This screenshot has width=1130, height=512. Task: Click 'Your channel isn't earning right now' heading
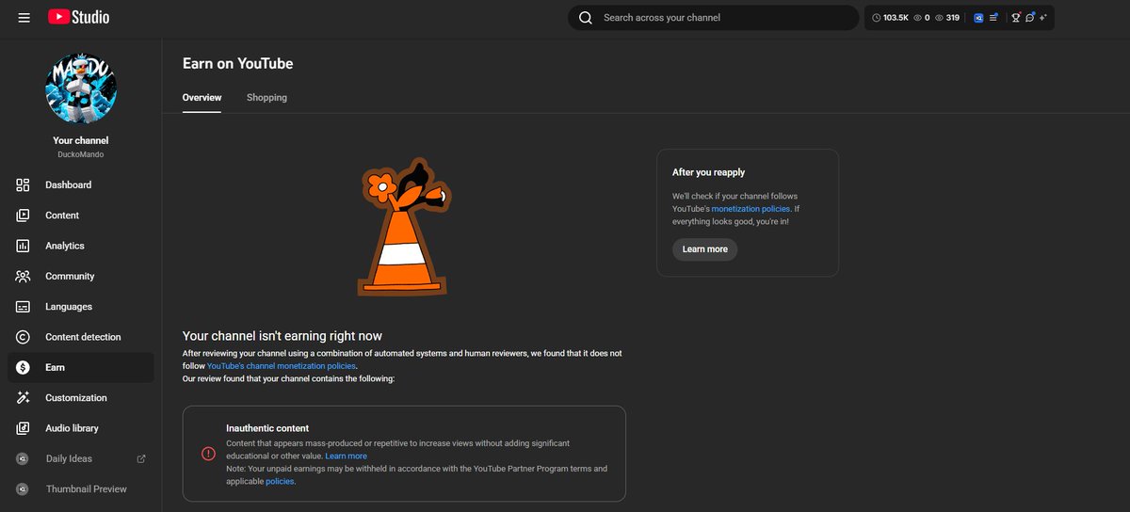point(282,336)
